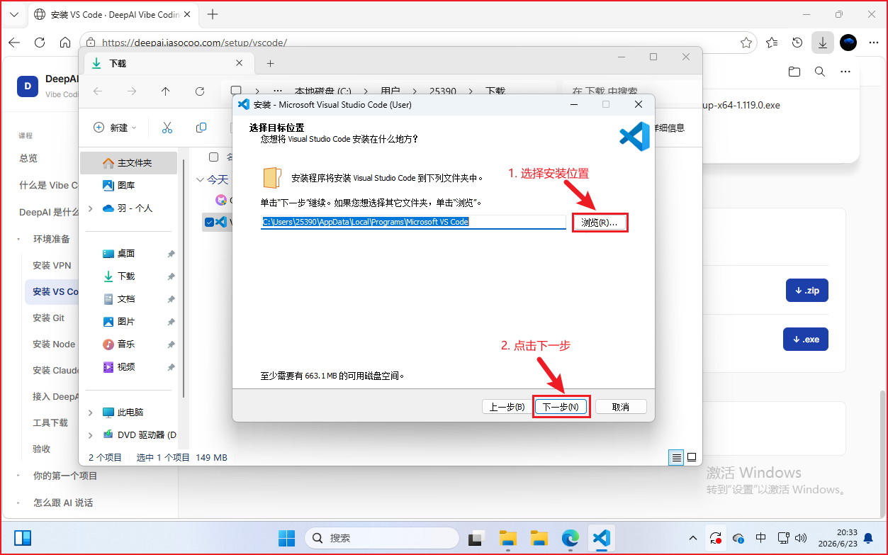Download the .zip package button
This screenshot has width=888, height=555.
[806, 291]
